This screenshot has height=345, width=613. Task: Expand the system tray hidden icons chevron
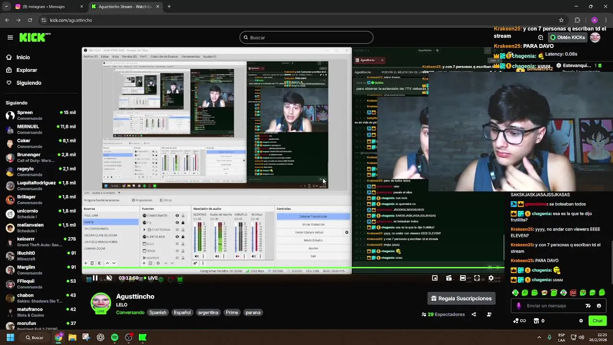(539, 337)
